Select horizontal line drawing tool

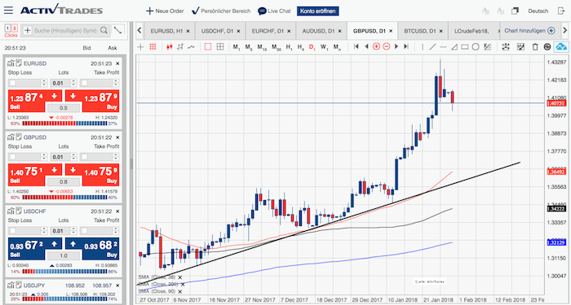click(x=443, y=46)
